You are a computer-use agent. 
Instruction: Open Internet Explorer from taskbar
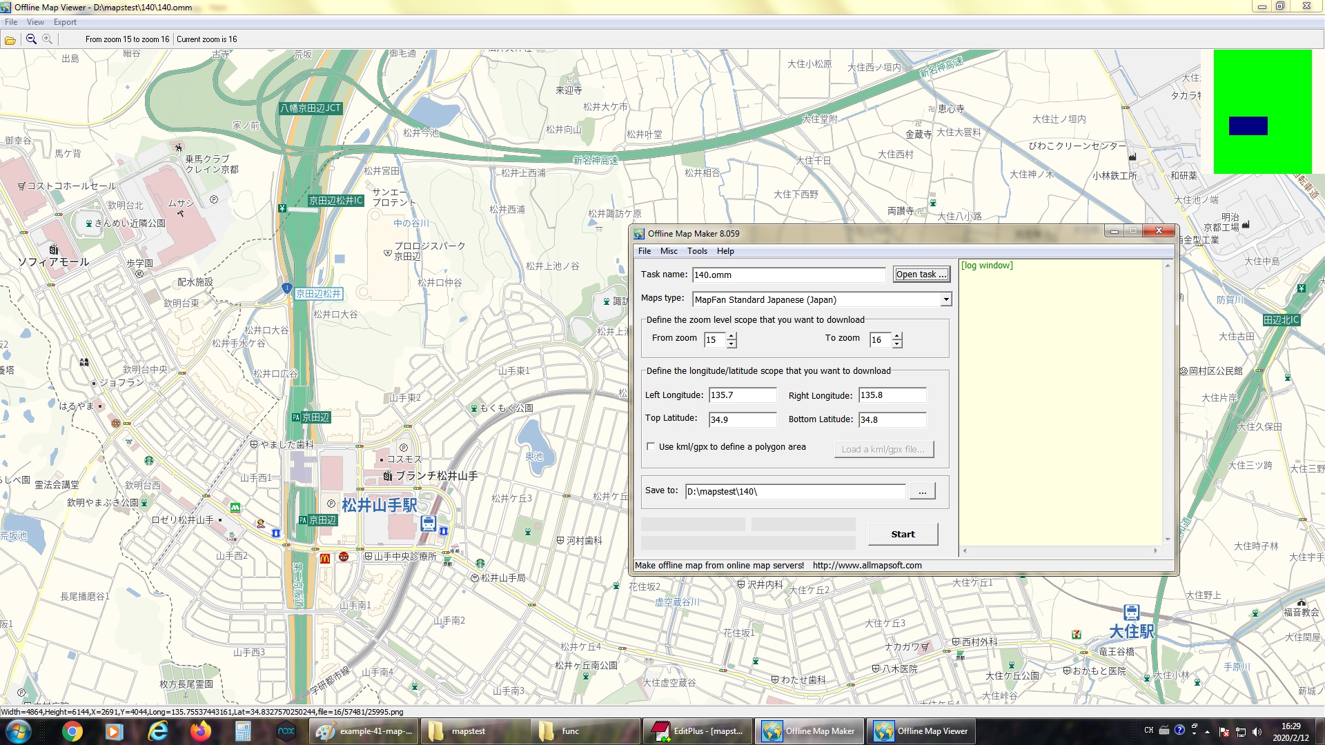158,731
